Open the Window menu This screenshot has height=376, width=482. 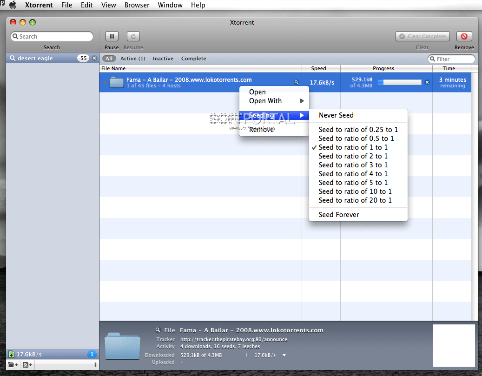pos(170,5)
